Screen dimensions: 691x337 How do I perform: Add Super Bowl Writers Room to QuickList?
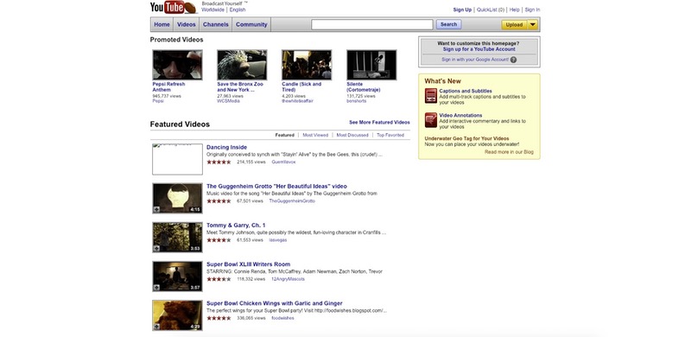156,287
